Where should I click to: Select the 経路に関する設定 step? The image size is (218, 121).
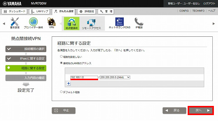click(26, 68)
